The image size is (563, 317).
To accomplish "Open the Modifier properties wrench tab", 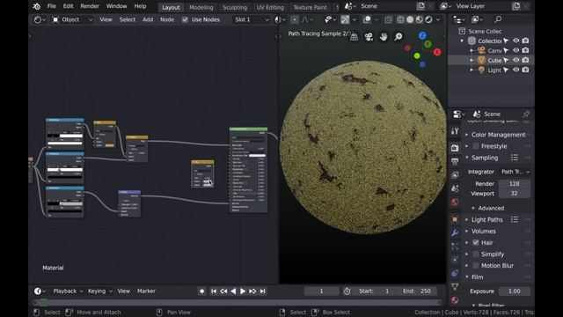I will (455, 232).
